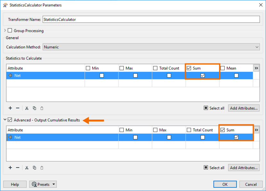Copy selected row in Statistics to Calculate
The width and height of the screenshot is (266, 191).
point(34,108)
